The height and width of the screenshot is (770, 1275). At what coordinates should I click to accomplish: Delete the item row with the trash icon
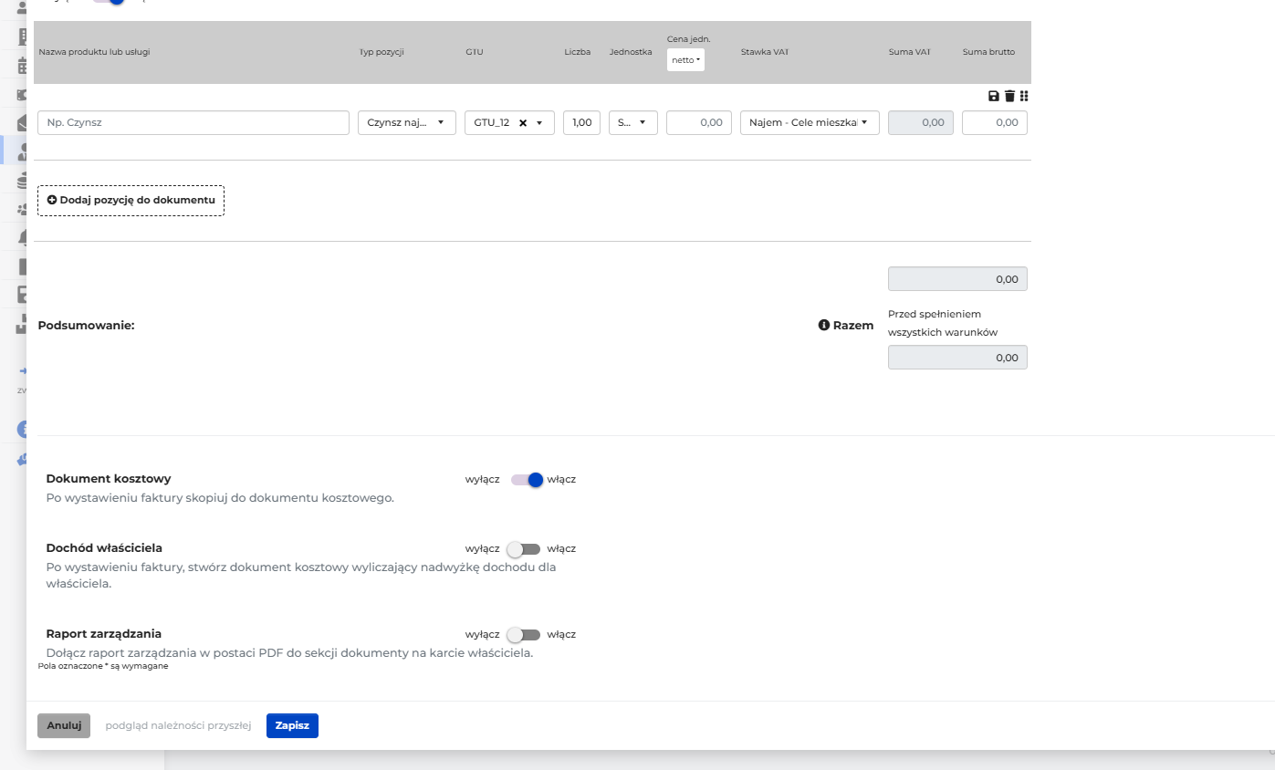click(1009, 96)
